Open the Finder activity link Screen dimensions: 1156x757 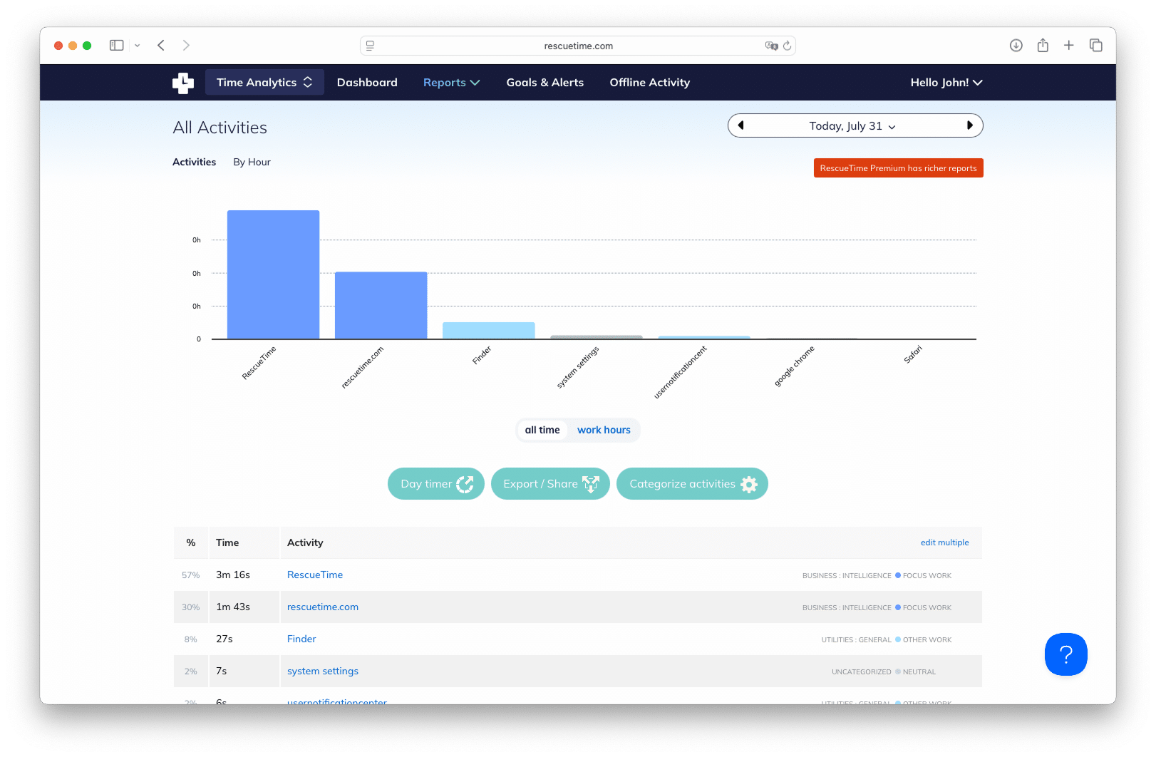[x=301, y=639]
